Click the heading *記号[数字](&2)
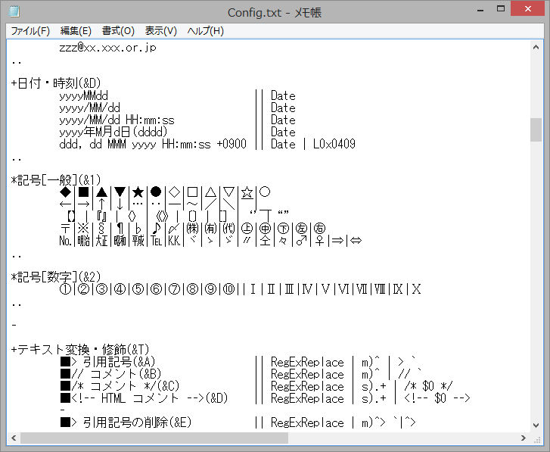Viewport: 550px width, 452px height. (56, 277)
